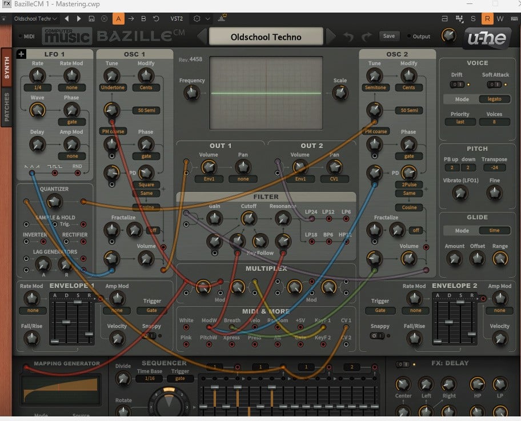The height and width of the screenshot is (421, 521).
Task: Click the undo arrow next to Save
Action: (x=348, y=36)
